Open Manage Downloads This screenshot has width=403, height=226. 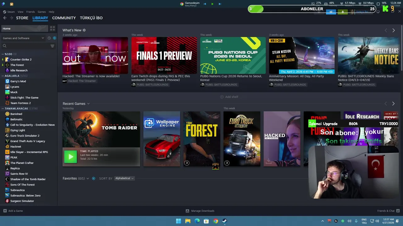tap(200, 211)
